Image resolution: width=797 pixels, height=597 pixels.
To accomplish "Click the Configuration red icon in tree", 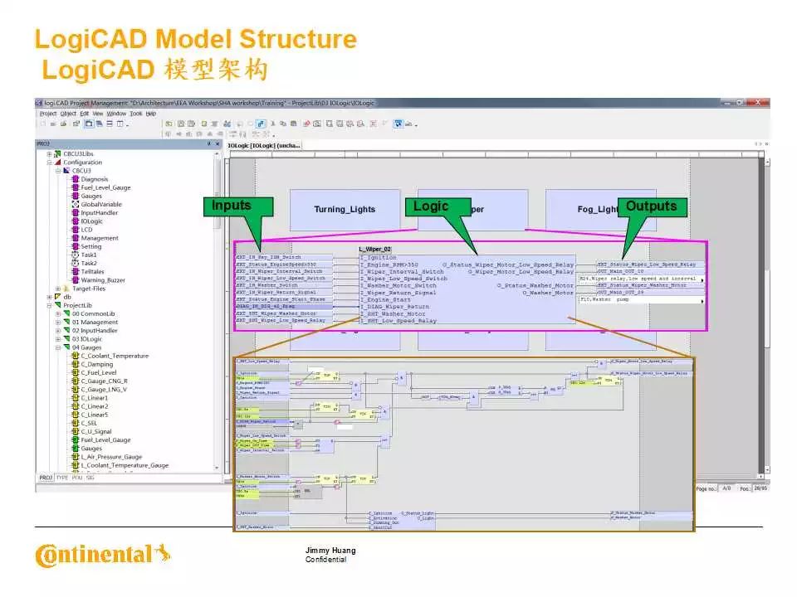I will 58,163.
